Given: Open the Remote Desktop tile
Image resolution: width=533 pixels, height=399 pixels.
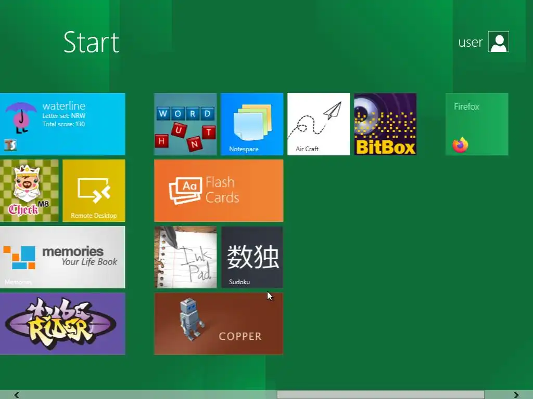Looking at the screenshot, I should [x=94, y=191].
